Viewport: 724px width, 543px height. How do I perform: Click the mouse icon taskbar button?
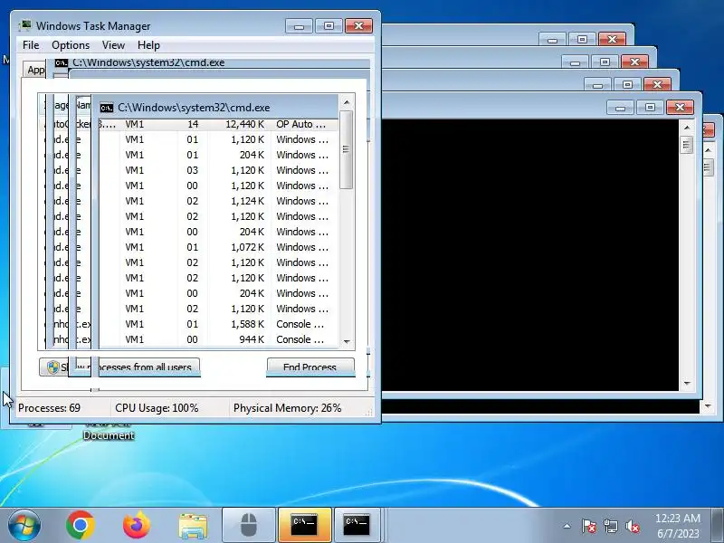[249, 526]
